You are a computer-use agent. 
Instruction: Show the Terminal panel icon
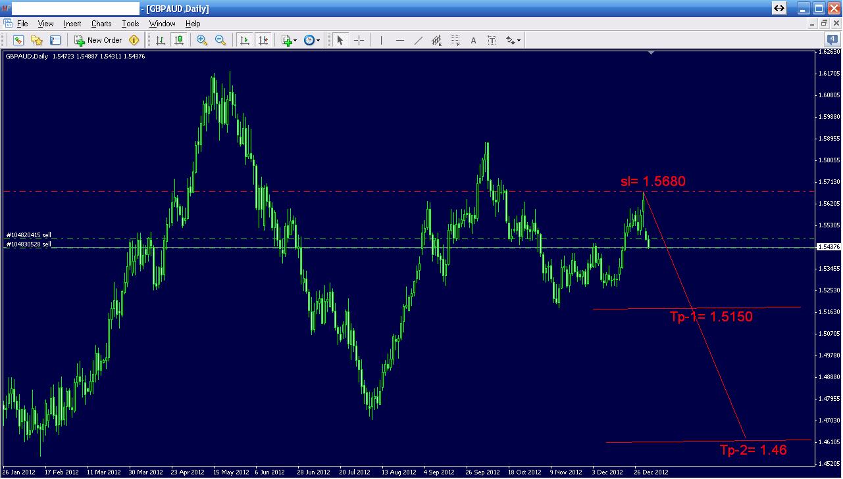(x=55, y=40)
